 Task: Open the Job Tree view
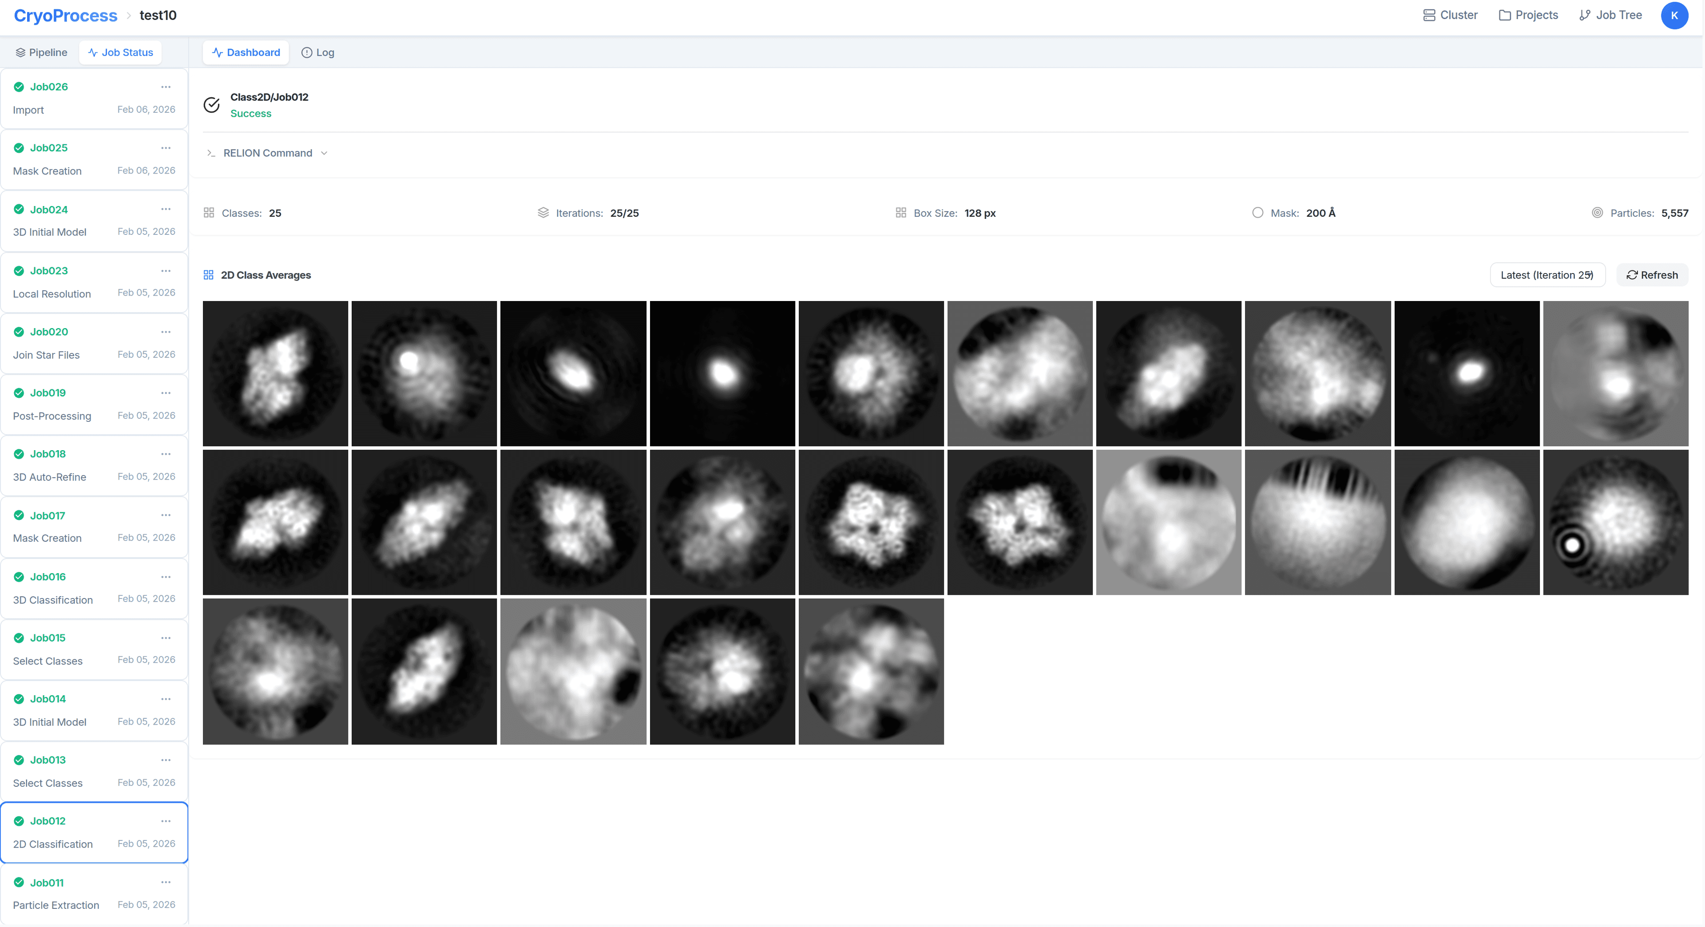[x=1610, y=15]
